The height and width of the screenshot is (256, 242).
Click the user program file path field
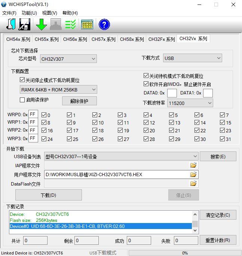[x=117, y=175]
